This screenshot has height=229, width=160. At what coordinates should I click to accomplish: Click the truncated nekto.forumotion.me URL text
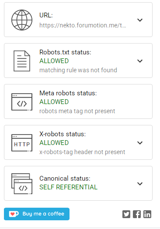coord(83,25)
